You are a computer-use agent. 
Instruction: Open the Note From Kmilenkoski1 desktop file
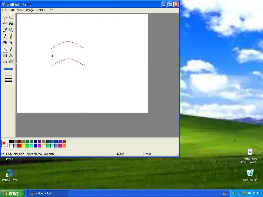[x=250, y=156]
